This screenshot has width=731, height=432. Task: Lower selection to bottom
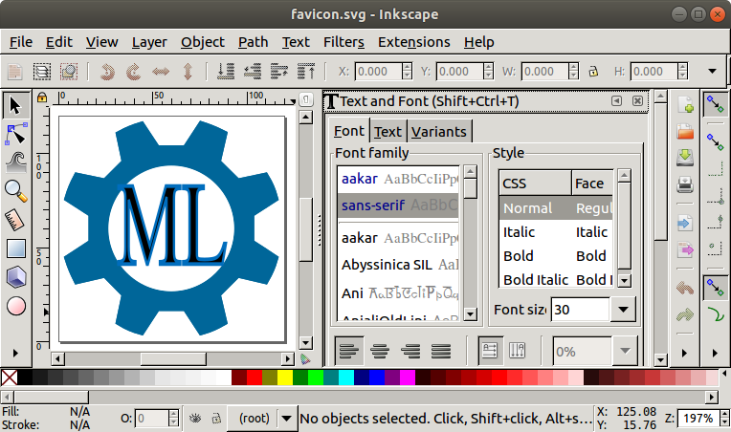click(x=226, y=72)
